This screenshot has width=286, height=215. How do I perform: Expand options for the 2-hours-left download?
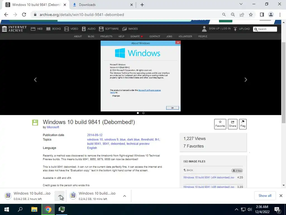pos(59,196)
